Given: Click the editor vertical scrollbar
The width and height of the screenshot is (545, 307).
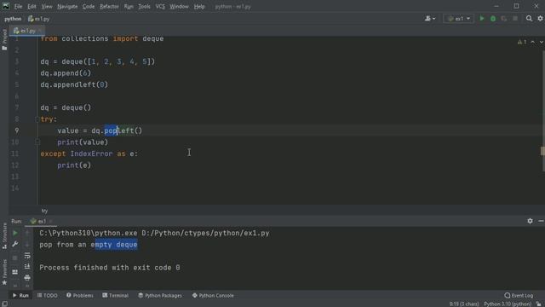Looking at the screenshot, I should [x=543, y=111].
